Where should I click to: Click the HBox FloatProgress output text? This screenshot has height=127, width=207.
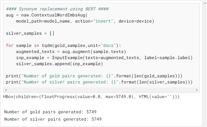[x=91, y=97]
